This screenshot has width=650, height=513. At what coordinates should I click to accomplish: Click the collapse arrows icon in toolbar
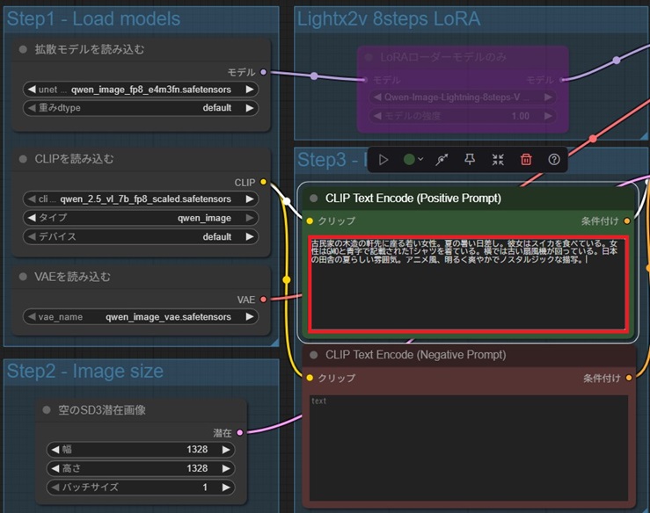(498, 159)
